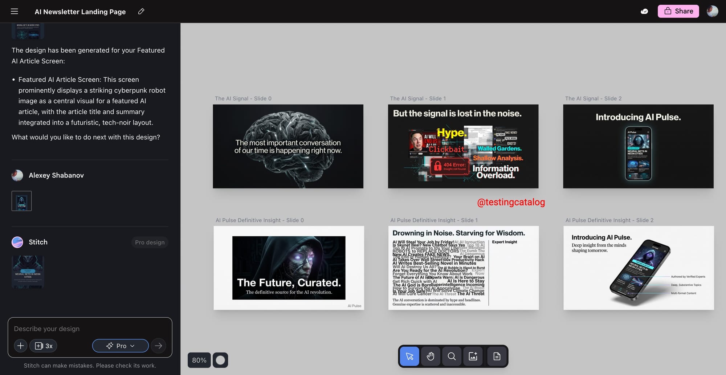Open the user profile avatar

712,11
